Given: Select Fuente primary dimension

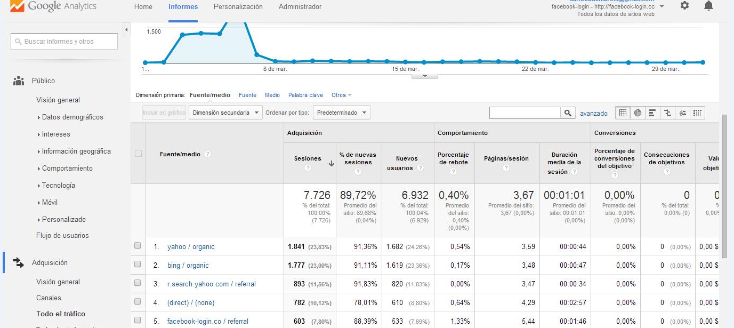Looking at the screenshot, I should pos(247,95).
